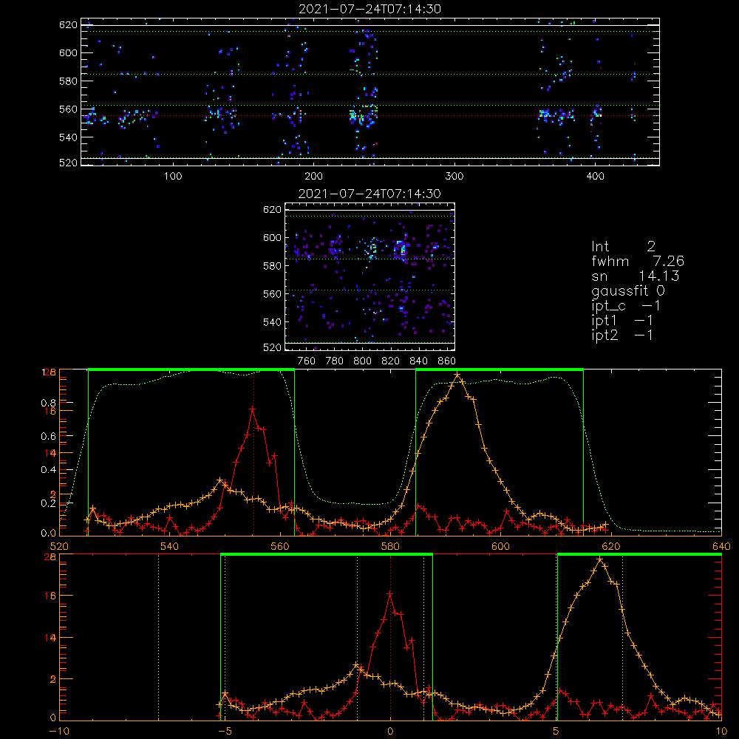This screenshot has width=739, height=739.
Task: Click the orange curve peak in the bottom plot
Action: (x=600, y=559)
